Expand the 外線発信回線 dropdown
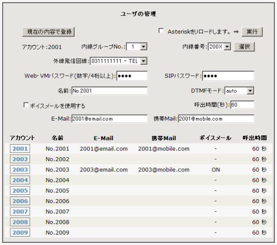The height and width of the screenshot is (245, 277). coord(119,61)
